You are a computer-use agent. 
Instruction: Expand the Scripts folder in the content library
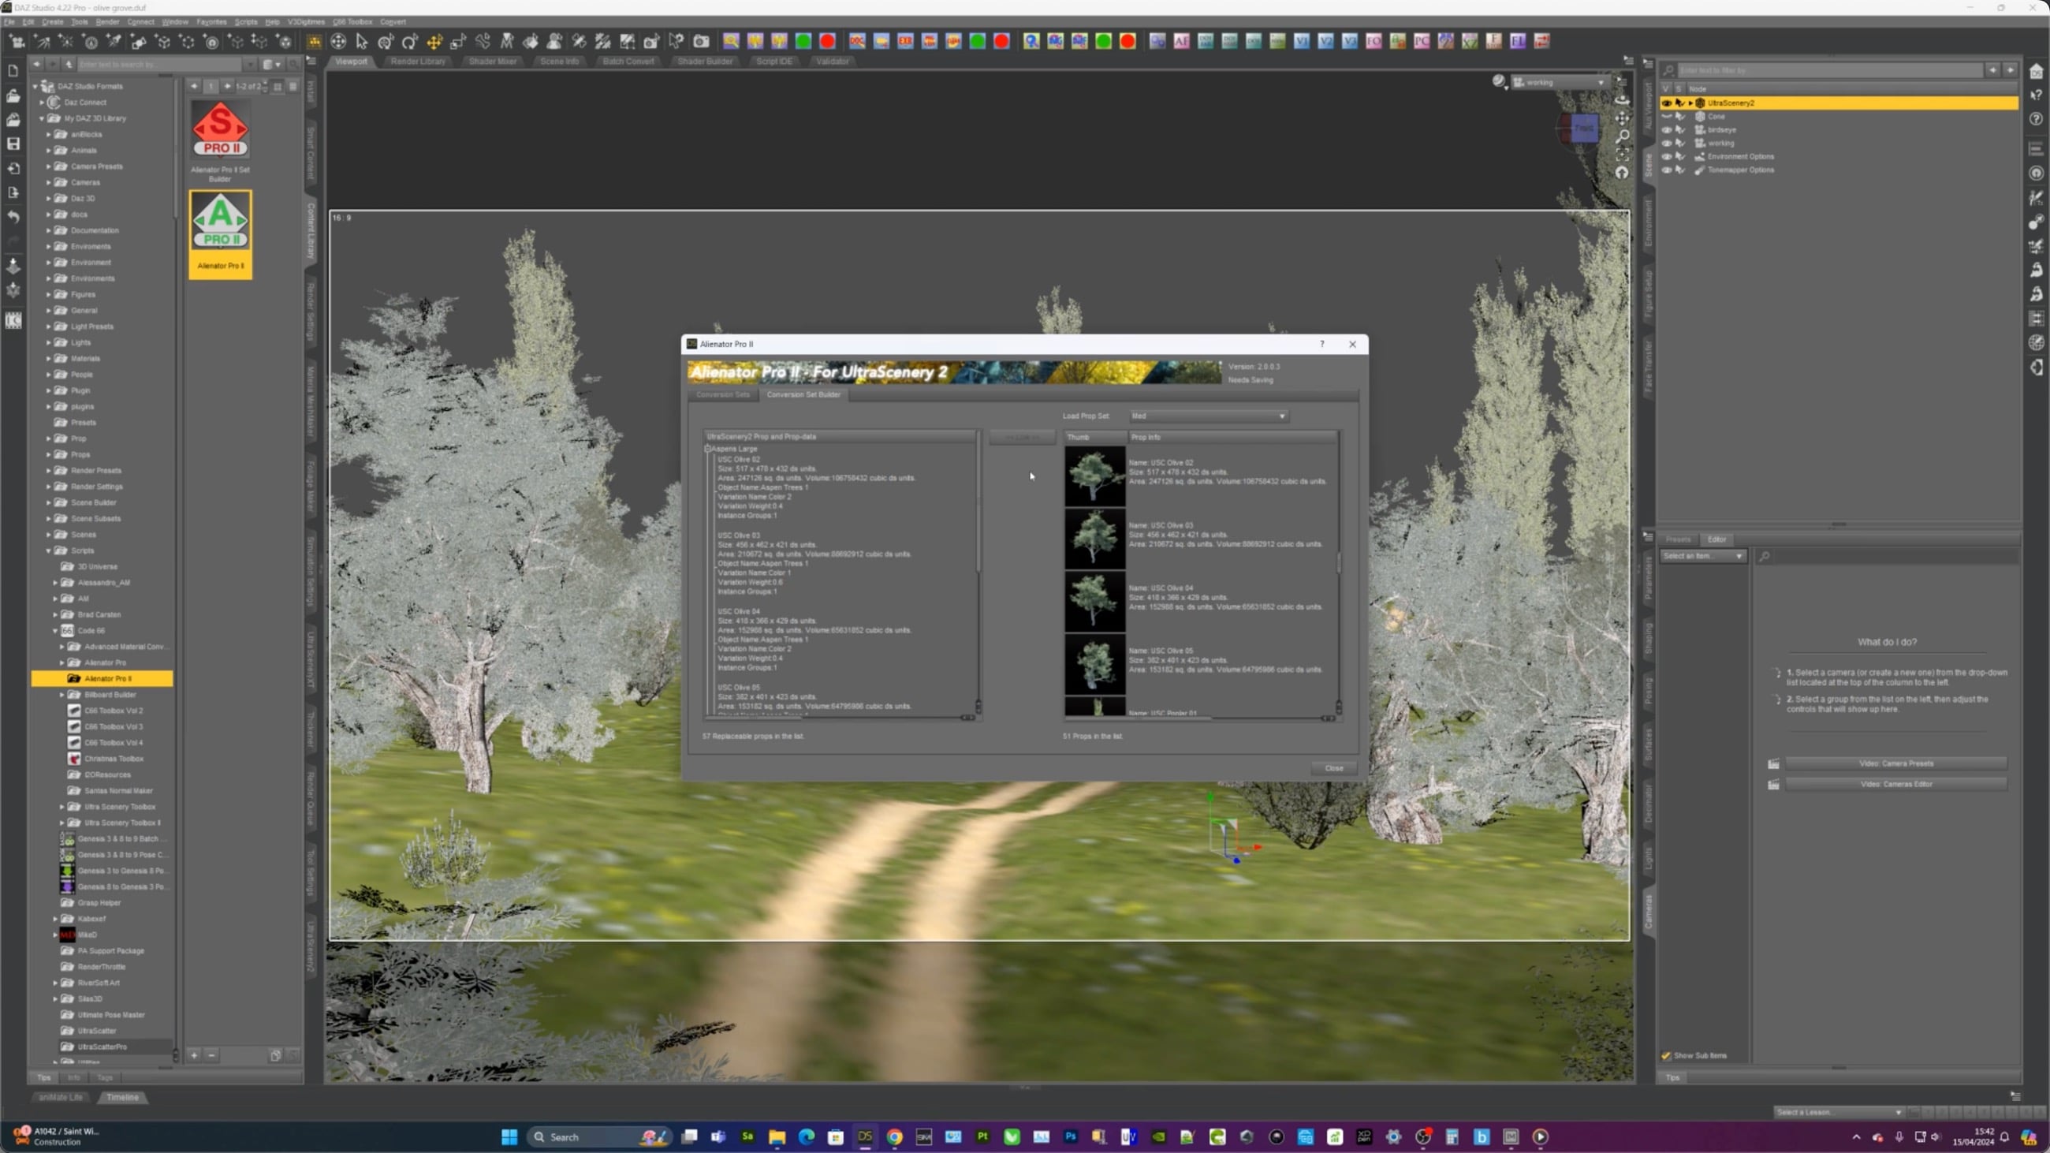pyautogui.click(x=48, y=550)
